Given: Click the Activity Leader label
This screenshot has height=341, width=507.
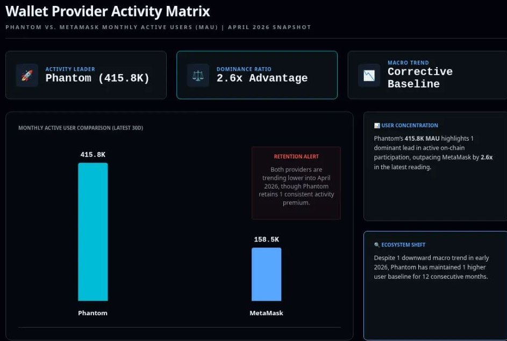Looking at the screenshot, I should (70, 69).
